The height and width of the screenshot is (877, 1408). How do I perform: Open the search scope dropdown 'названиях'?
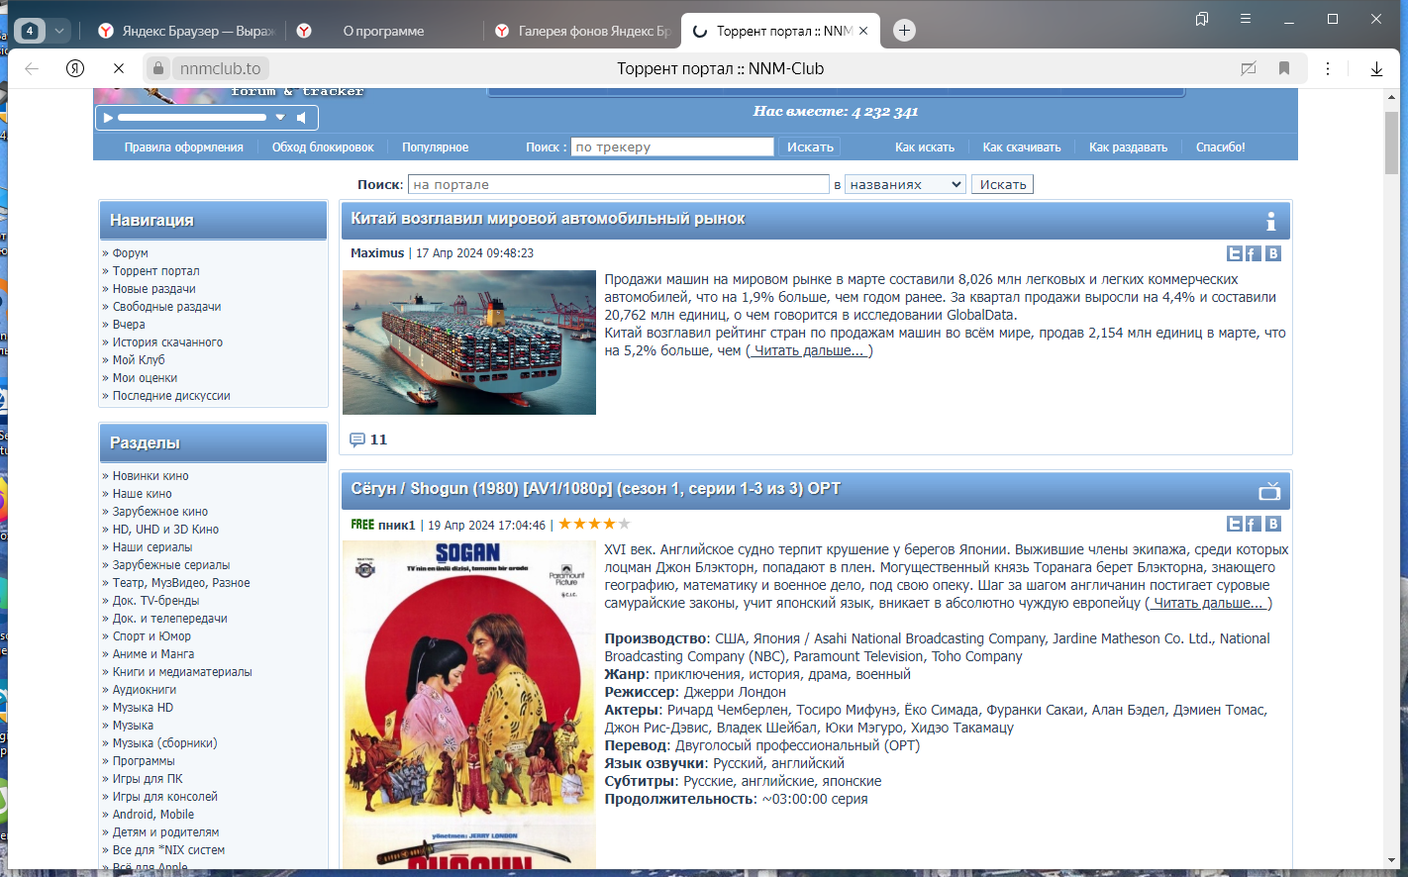click(905, 184)
